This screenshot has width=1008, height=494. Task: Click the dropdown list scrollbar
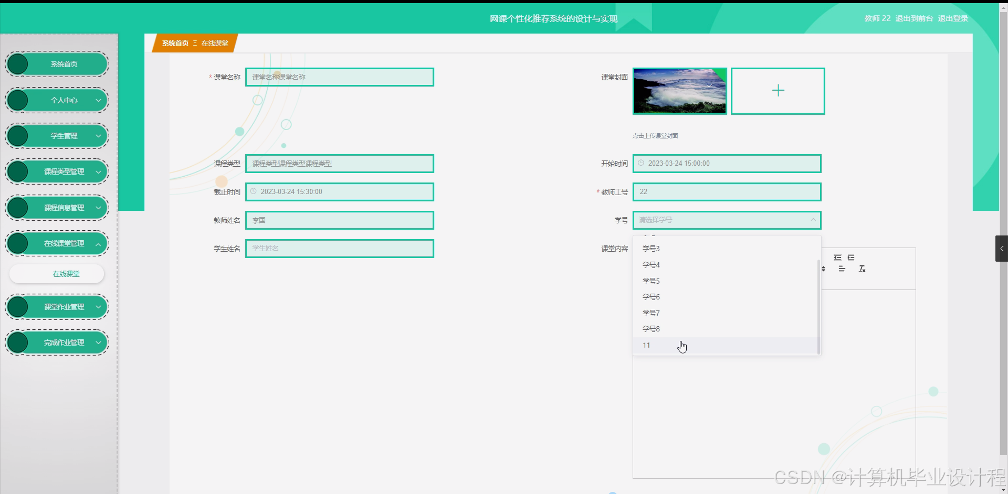[818, 306]
